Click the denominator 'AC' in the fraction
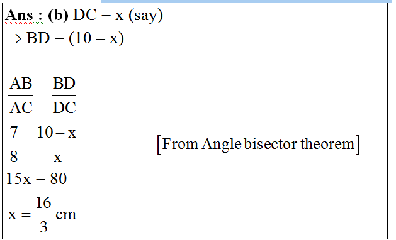396x240 pixels. [x=21, y=107]
